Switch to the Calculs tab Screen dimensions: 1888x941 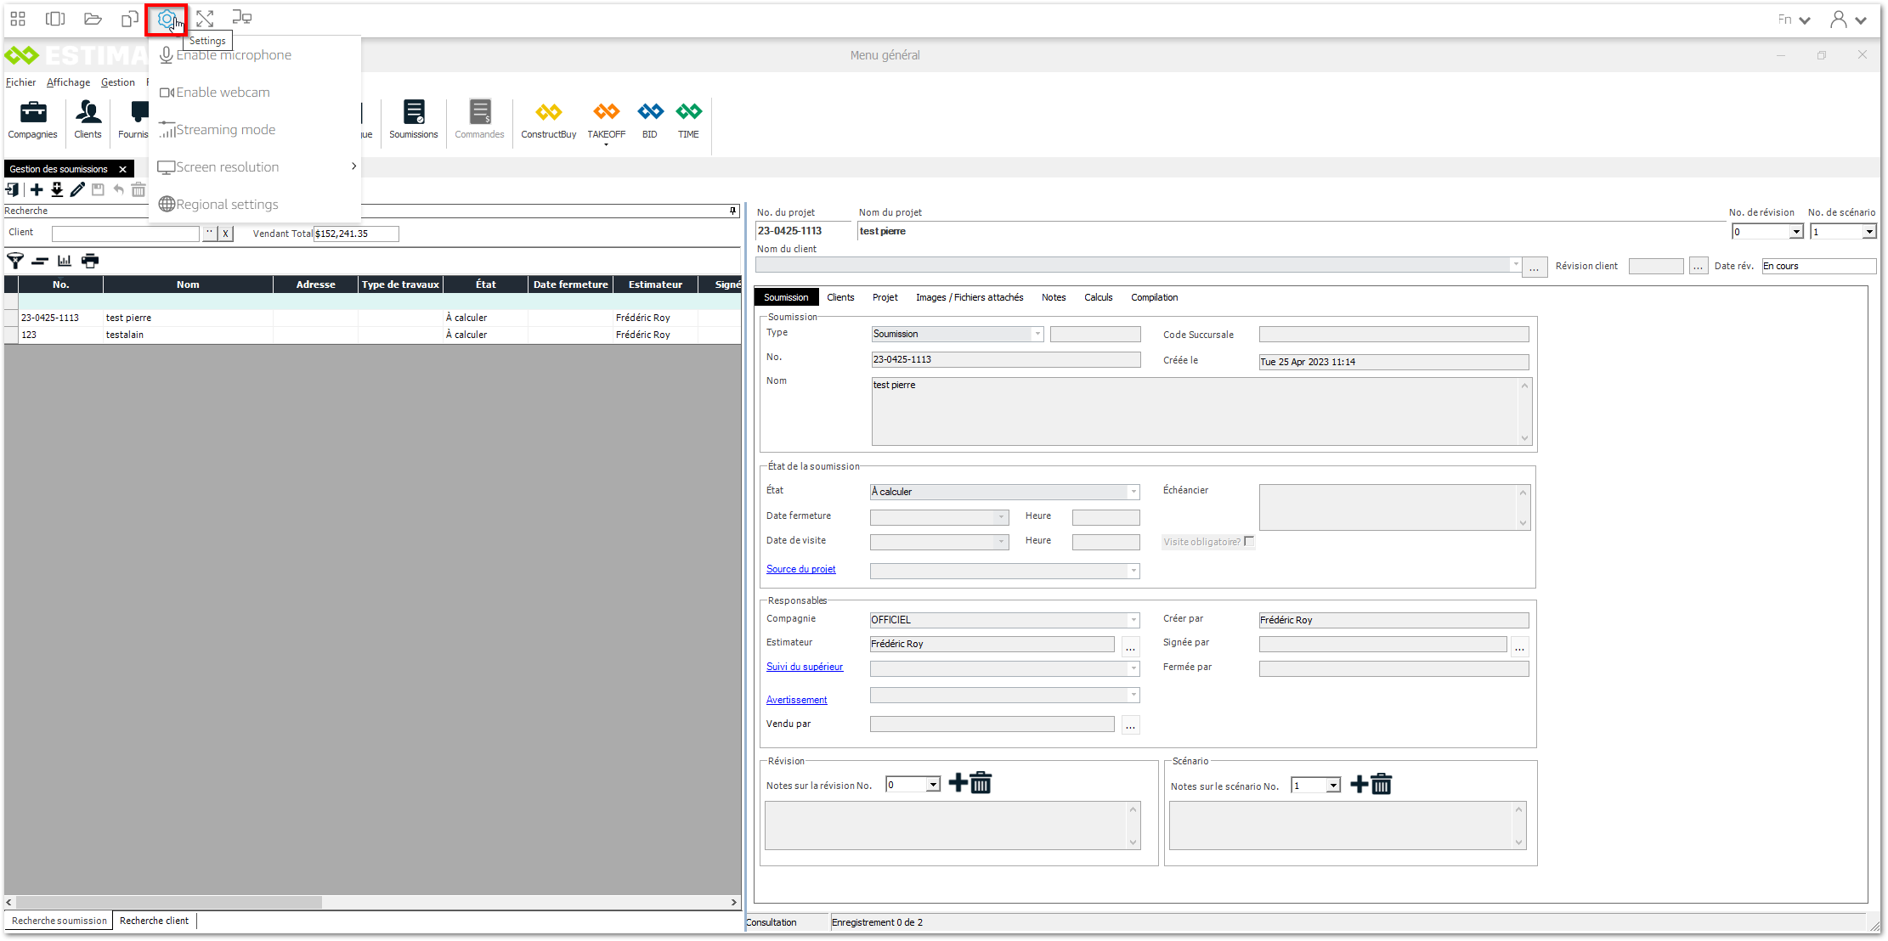[1098, 297]
